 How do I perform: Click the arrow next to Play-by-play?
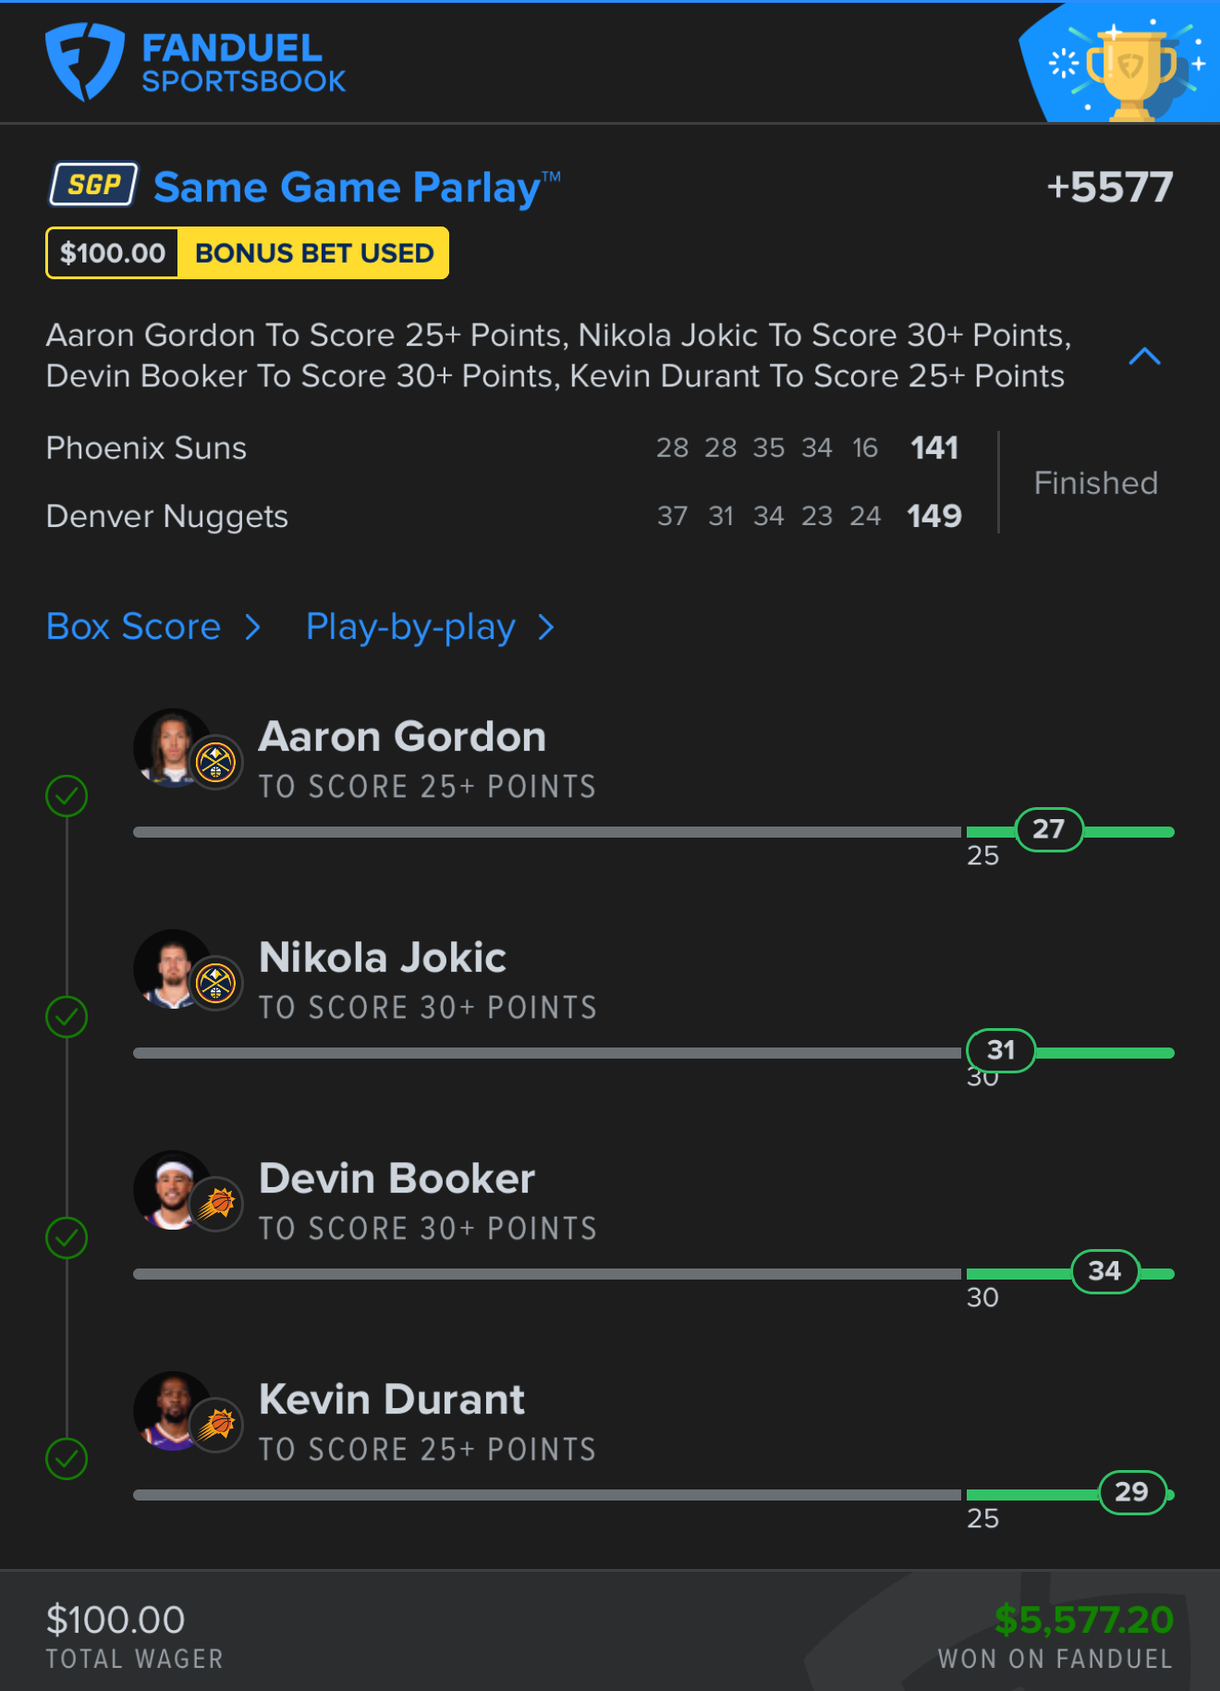click(546, 628)
